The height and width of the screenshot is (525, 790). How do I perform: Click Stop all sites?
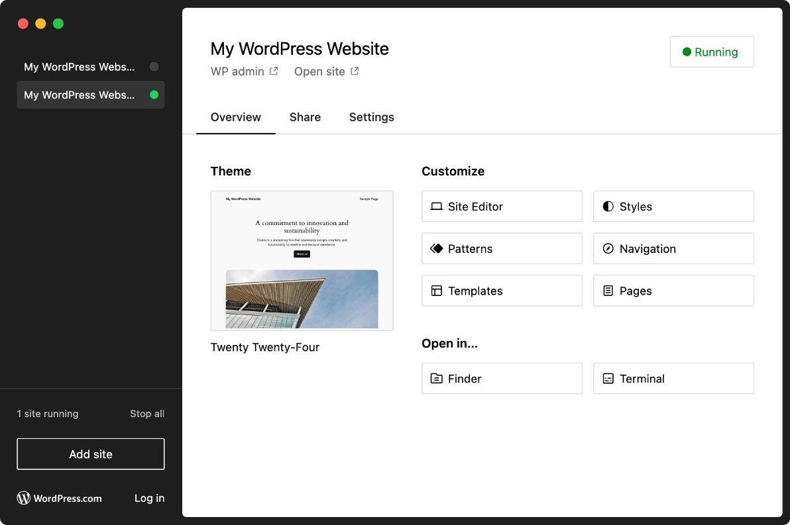[147, 414]
